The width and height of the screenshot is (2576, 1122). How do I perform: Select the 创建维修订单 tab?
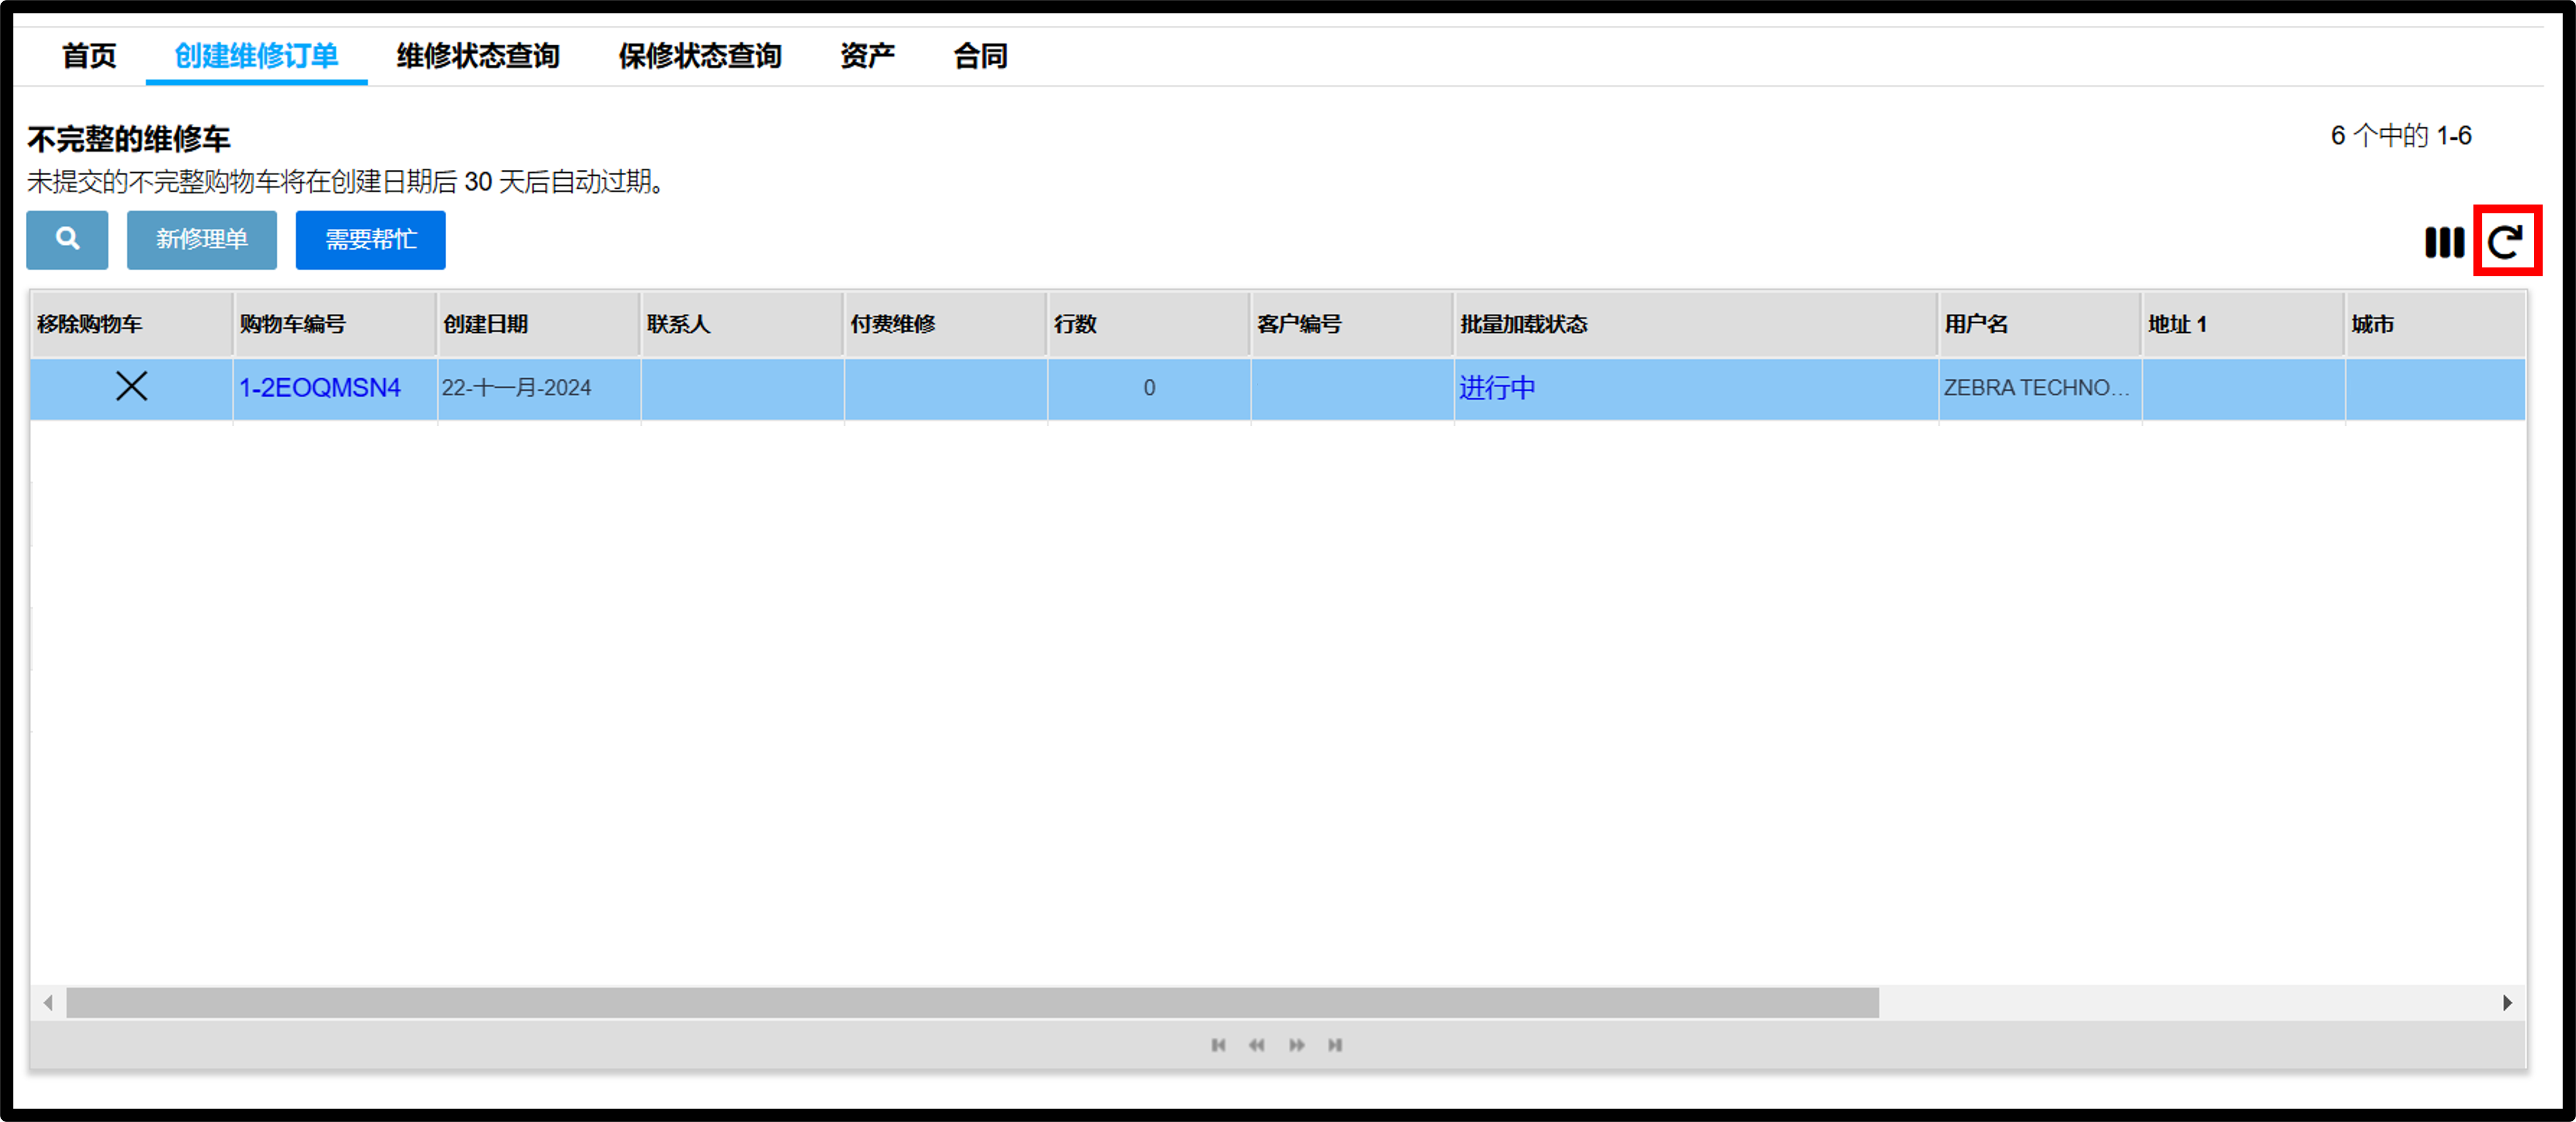(x=256, y=56)
